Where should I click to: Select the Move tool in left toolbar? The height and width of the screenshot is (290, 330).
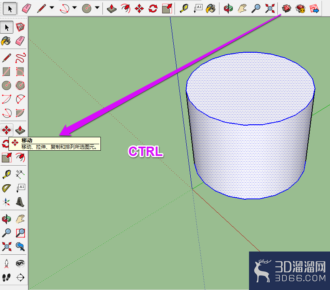(6, 130)
